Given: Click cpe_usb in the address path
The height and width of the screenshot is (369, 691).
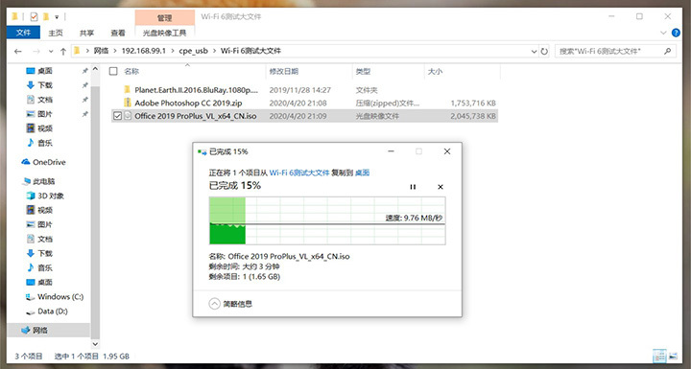Looking at the screenshot, I should 194,51.
